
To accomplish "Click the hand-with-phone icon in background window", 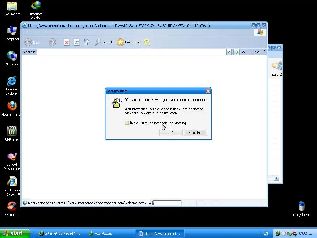I will coord(277,65).
